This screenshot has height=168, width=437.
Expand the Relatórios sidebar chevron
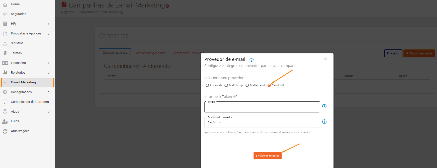pos(49,73)
